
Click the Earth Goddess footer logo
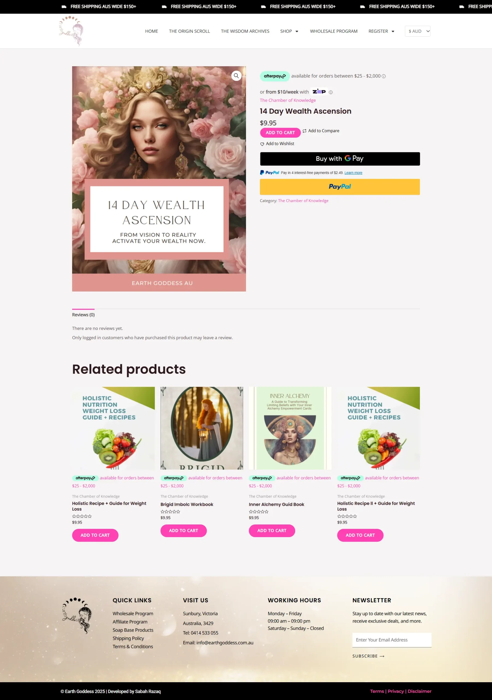[x=77, y=615]
